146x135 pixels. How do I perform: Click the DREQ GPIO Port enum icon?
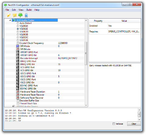pos(18,61)
